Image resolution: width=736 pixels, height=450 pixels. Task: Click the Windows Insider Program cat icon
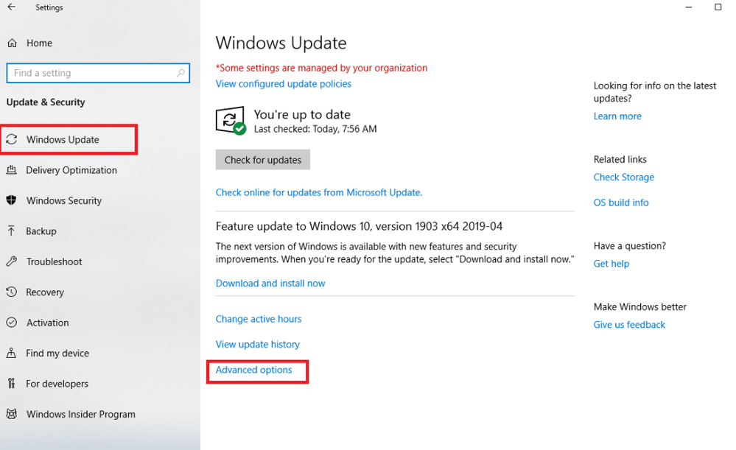(x=12, y=414)
